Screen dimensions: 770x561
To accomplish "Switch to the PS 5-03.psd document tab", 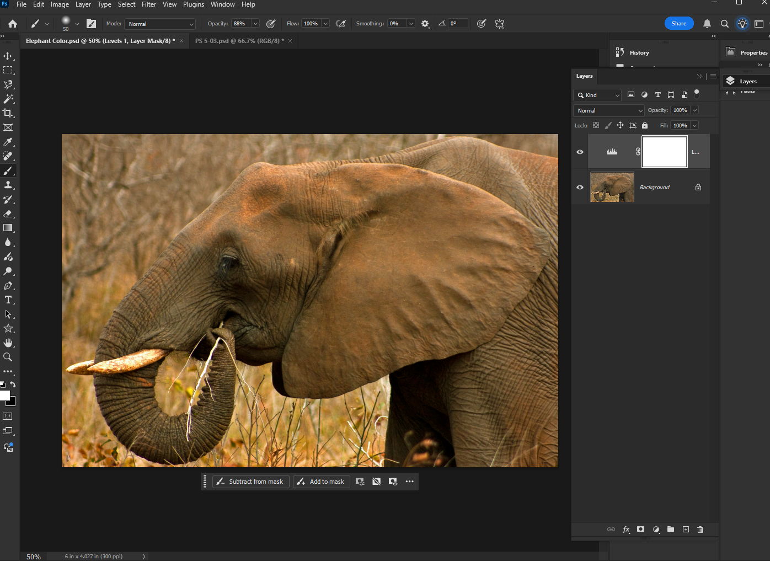I will point(239,41).
